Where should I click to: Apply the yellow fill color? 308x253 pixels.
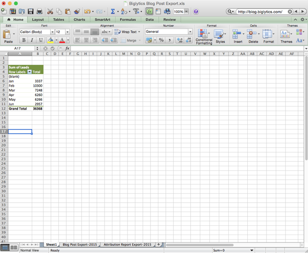[x=51, y=40]
